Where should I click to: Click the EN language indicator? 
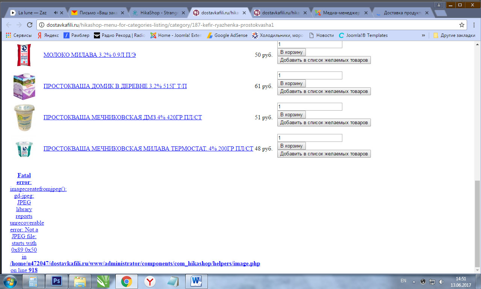(x=403, y=281)
